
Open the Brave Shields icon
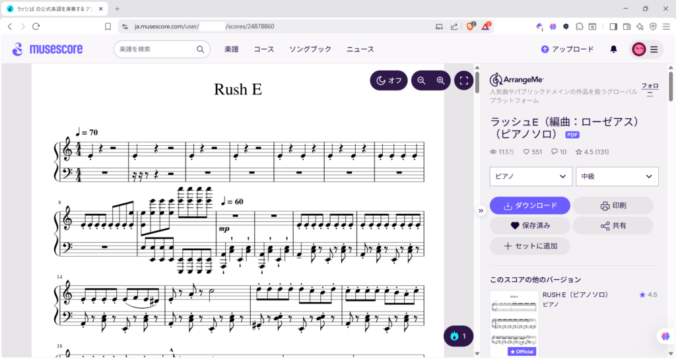click(471, 26)
